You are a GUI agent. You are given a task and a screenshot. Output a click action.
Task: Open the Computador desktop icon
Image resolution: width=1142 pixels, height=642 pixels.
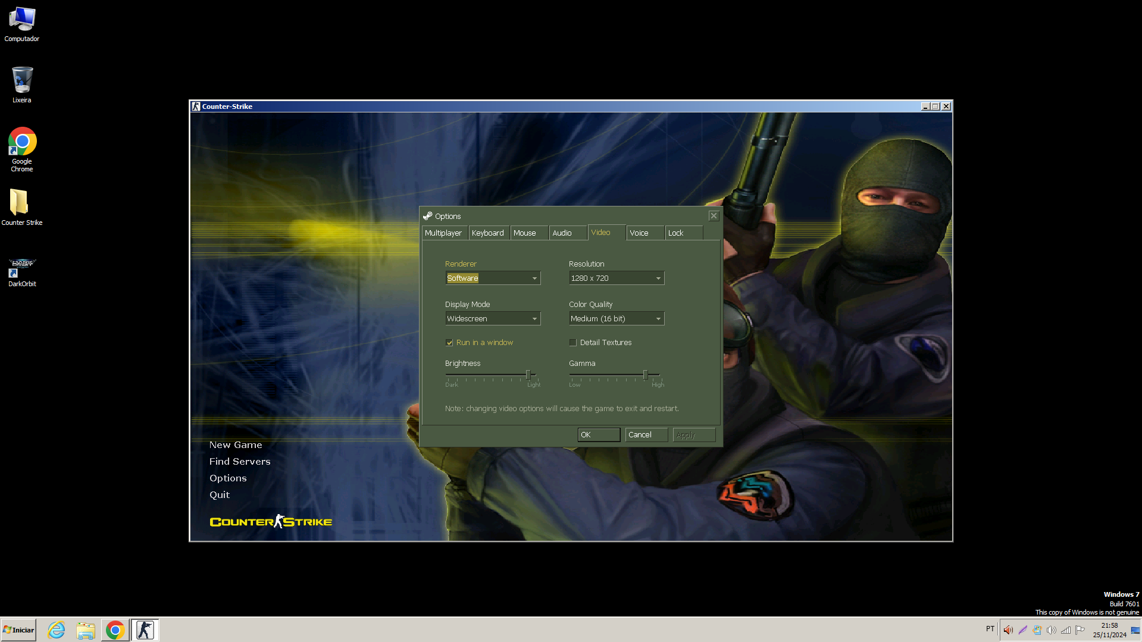(x=22, y=24)
